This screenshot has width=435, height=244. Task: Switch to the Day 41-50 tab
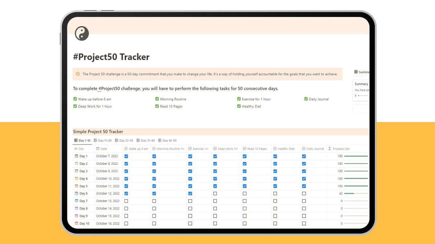[167, 141]
